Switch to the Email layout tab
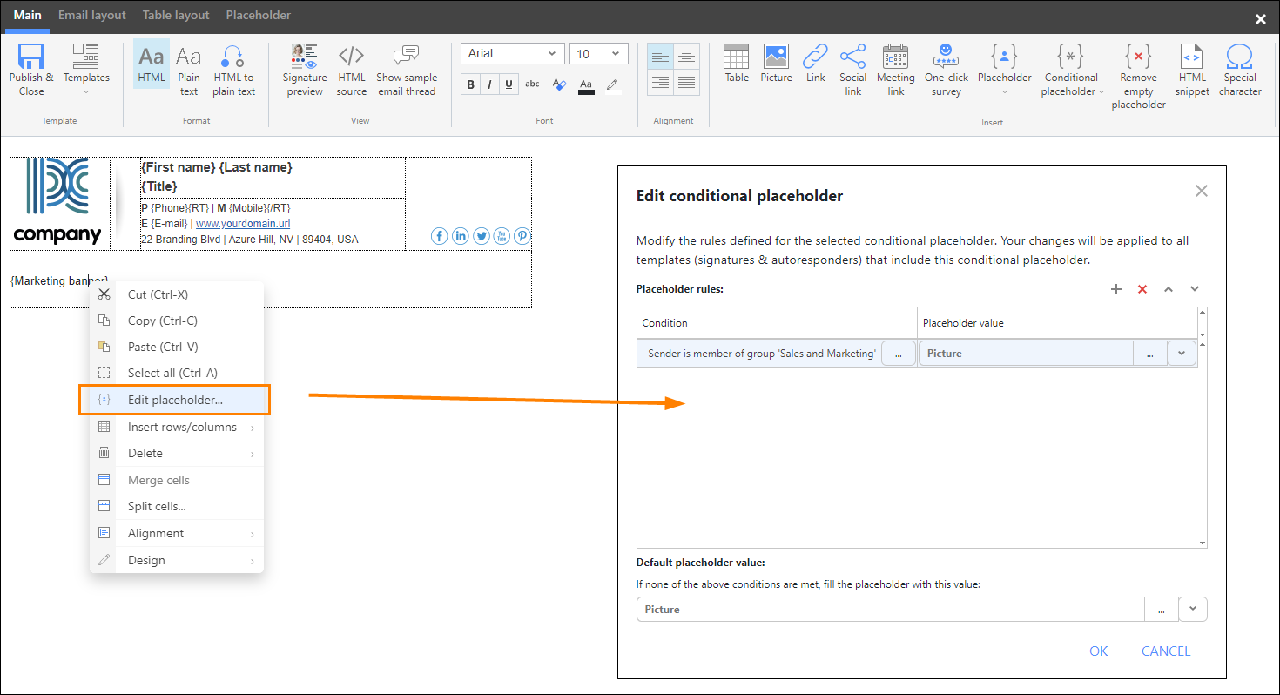The width and height of the screenshot is (1280, 695). click(91, 15)
